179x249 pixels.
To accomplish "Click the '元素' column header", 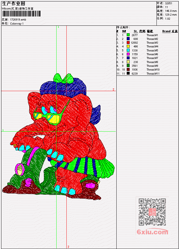I will click(175, 31).
